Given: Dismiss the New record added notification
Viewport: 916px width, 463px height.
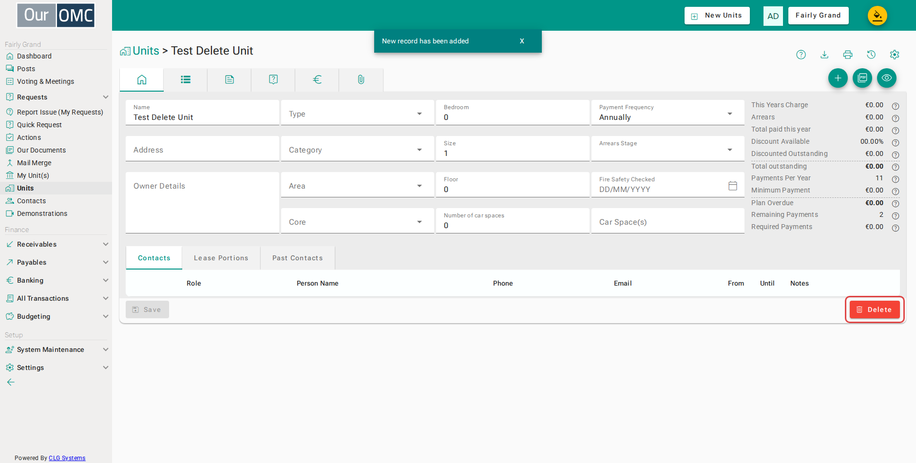Looking at the screenshot, I should (522, 41).
